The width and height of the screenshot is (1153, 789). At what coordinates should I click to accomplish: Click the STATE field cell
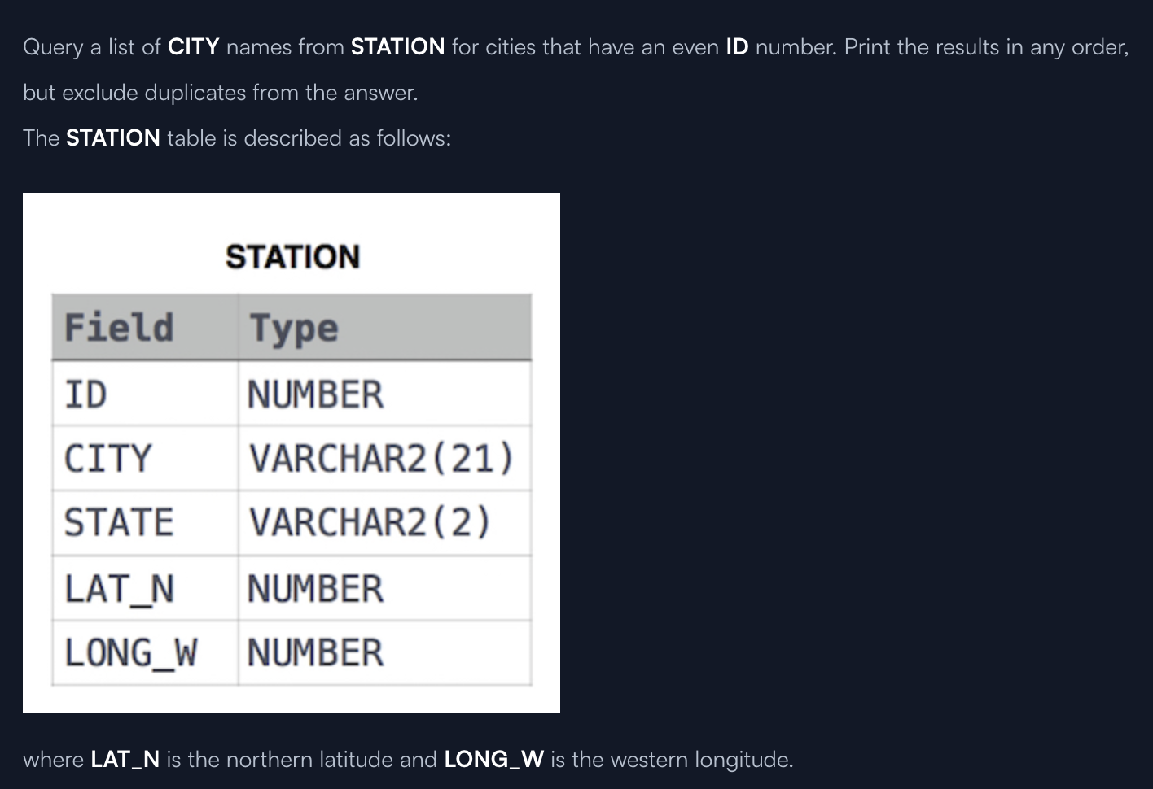tap(119, 523)
